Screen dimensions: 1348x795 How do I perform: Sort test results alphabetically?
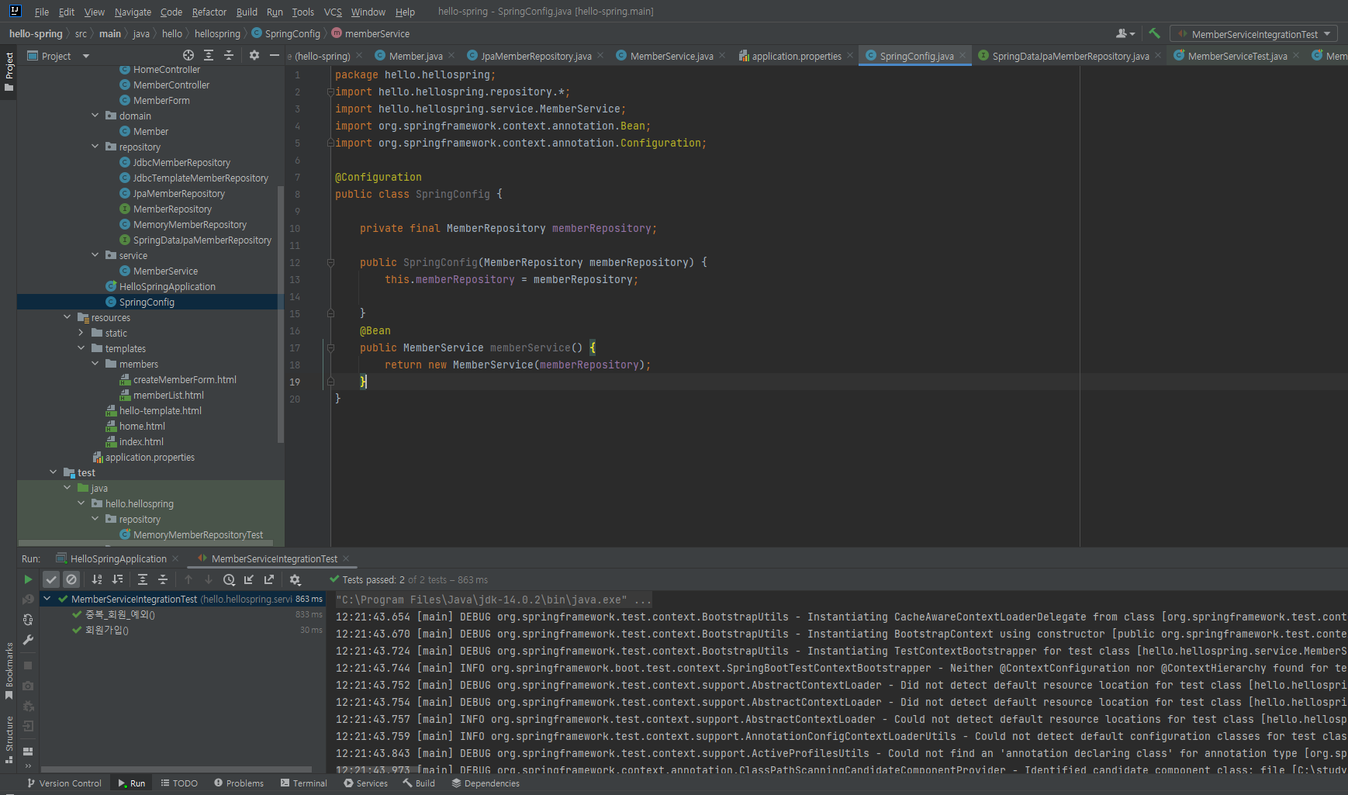tap(97, 579)
